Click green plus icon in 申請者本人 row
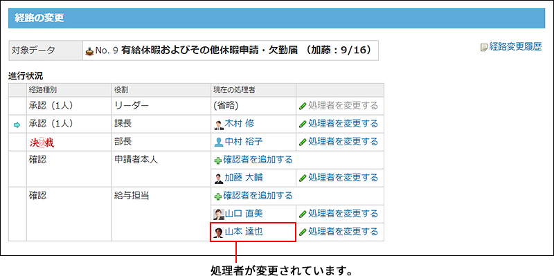The width and height of the screenshot is (554, 276). tap(218, 160)
